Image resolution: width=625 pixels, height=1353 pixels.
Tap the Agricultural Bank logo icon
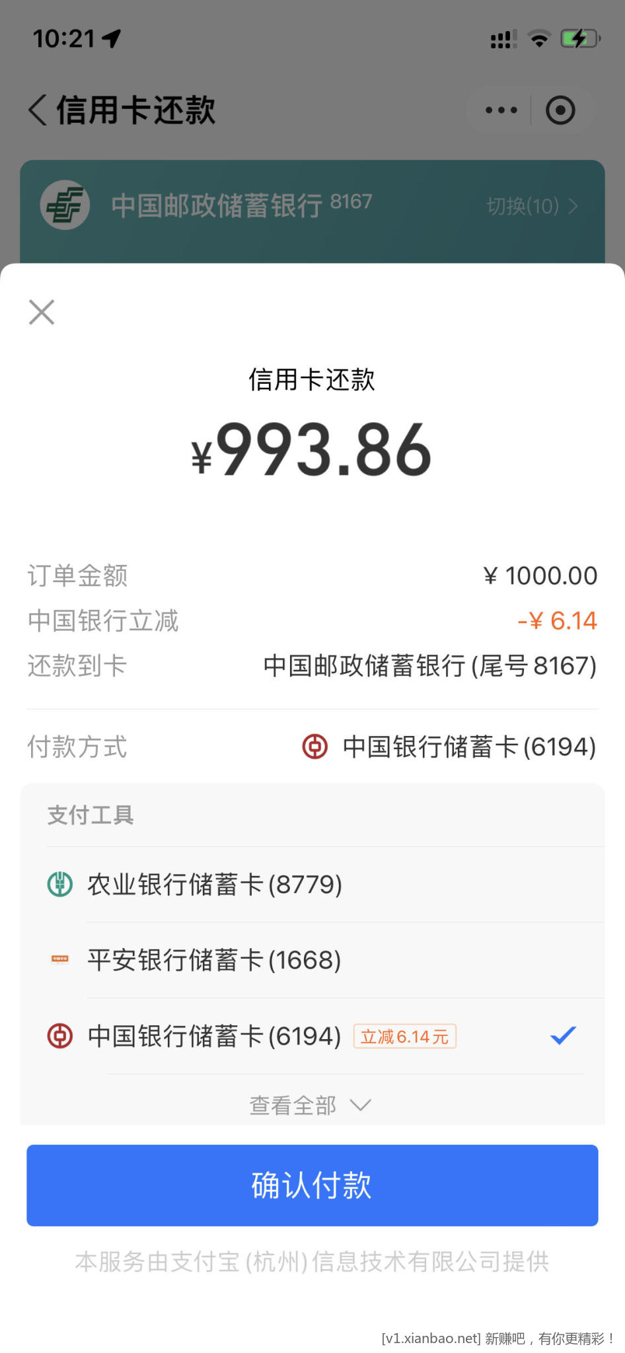60,884
